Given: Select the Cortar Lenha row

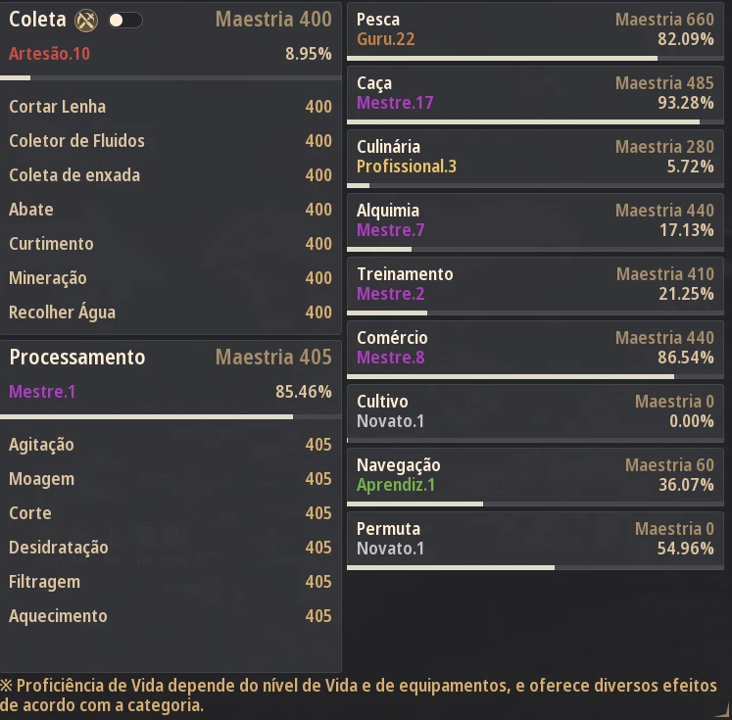Looking at the screenshot, I should [x=171, y=107].
